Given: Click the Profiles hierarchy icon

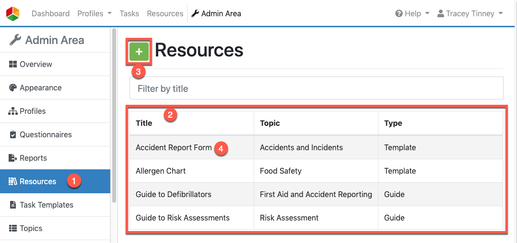Looking at the screenshot, I should [x=13, y=111].
